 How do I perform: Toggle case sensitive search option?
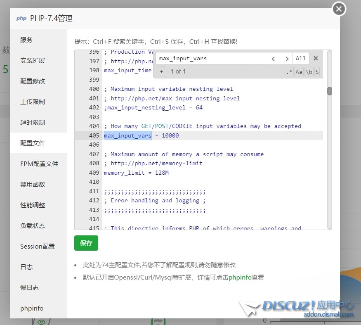(x=299, y=72)
